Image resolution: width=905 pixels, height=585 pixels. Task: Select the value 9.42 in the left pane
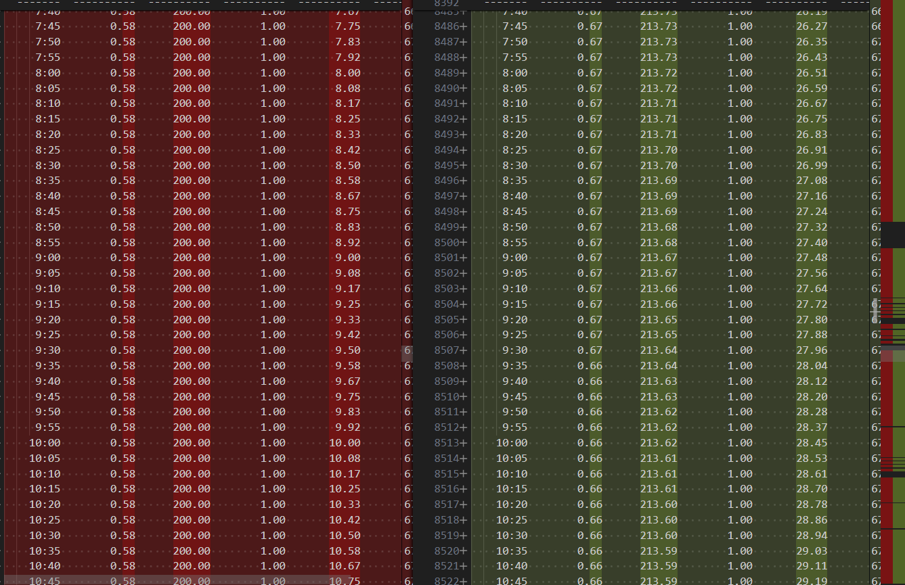tap(348, 335)
